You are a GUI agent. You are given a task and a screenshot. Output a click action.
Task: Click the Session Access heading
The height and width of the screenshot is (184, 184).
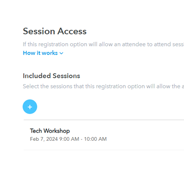(x=55, y=31)
